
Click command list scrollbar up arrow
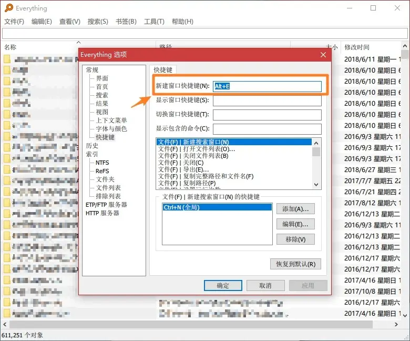316,143
